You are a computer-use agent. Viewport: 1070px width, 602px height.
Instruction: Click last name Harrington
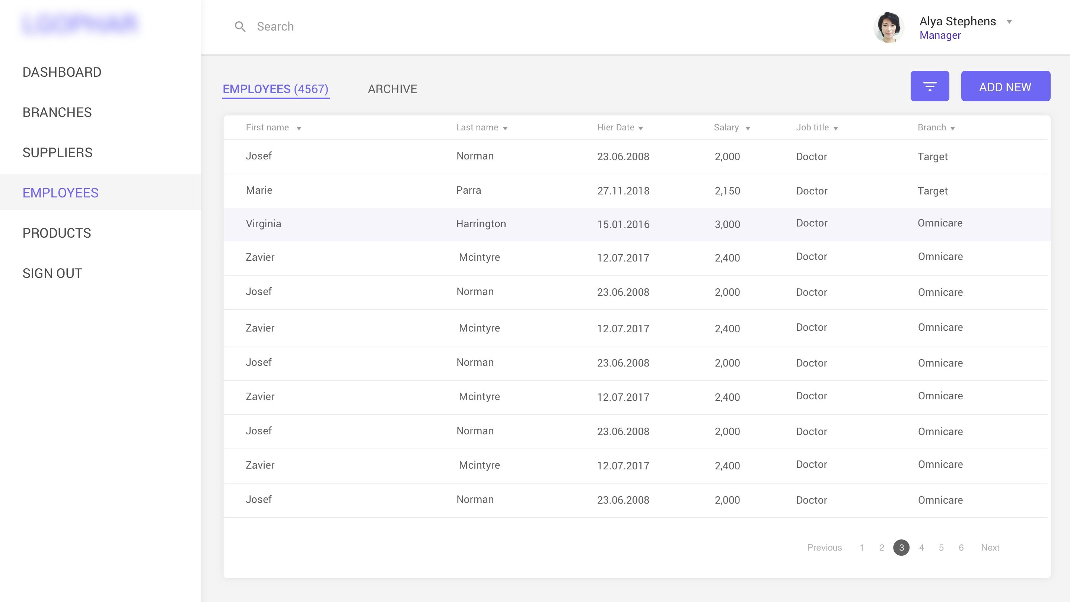(481, 224)
